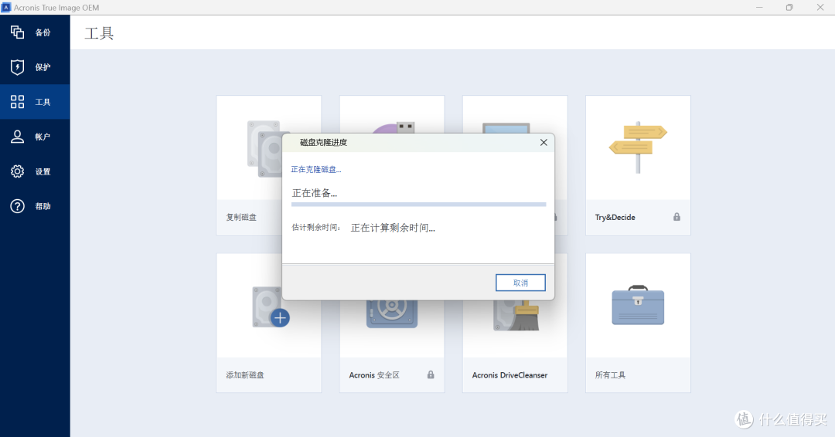This screenshot has height=437, width=835.
Task: Click the 备份 label in sidebar
Action: tap(43, 32)
